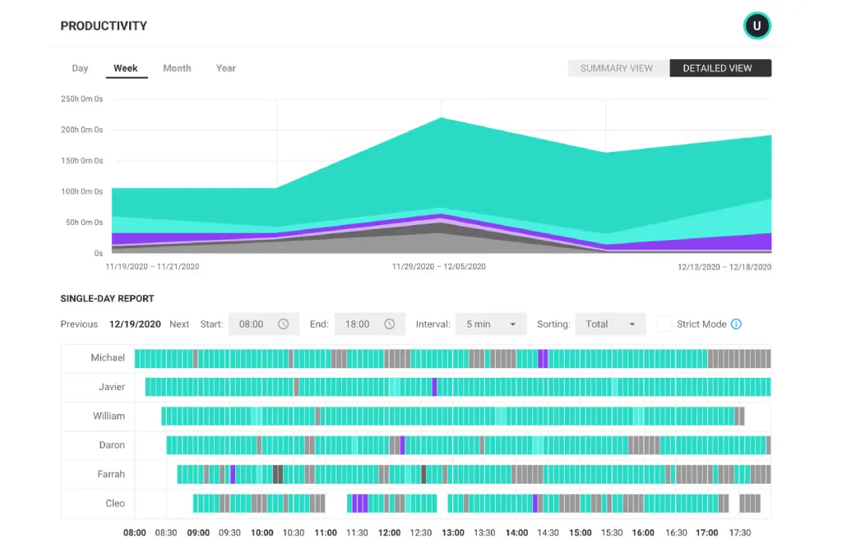This screenshot has width=842, height=542.
Task: Select the Week tab
Action: coord(126,68)
